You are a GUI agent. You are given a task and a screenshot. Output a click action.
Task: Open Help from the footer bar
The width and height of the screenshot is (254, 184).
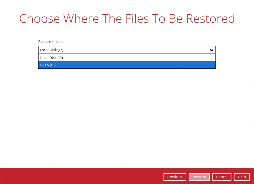pyautogui.click(x=242, y=177)
